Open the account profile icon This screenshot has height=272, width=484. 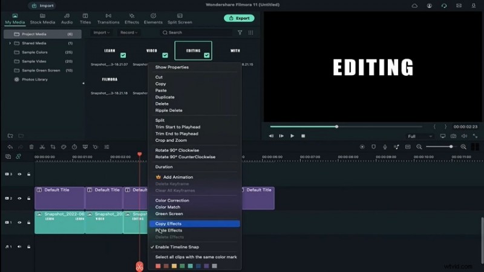[x=430, y=5]
